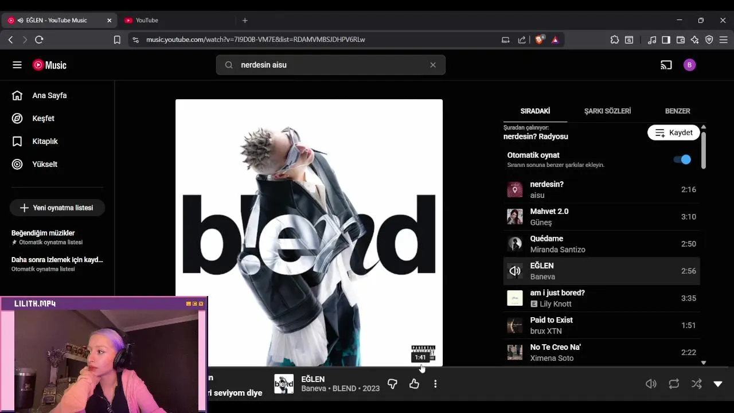Open Brave Rewards triangle icon
This screenshot has height=413, width=734.
click(x=555, y=40)
